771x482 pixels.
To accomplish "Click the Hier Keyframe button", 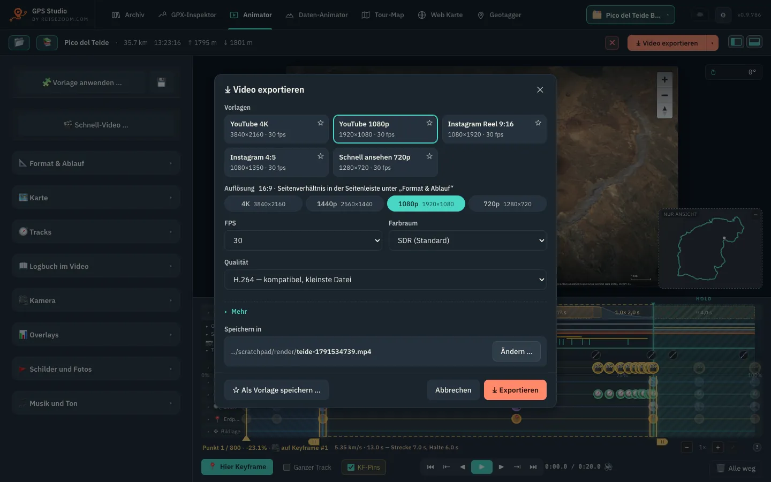I will (237, 467).
